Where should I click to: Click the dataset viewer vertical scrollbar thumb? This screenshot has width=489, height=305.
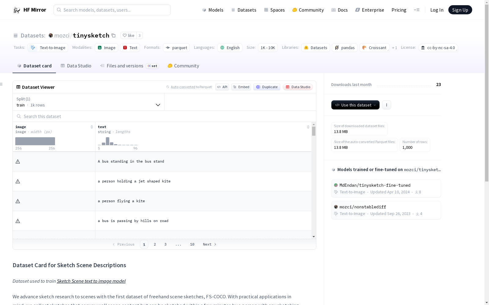tap(314, 131)
